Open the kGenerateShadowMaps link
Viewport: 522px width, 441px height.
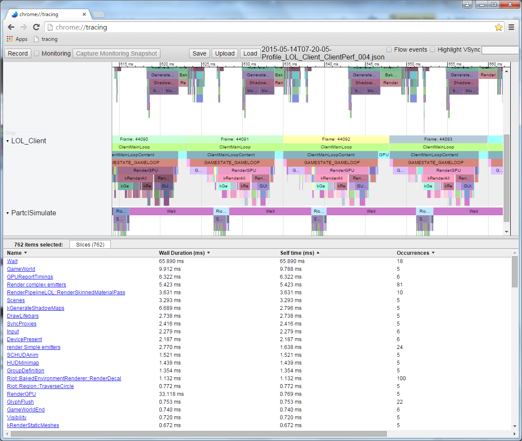click(36, 308)
